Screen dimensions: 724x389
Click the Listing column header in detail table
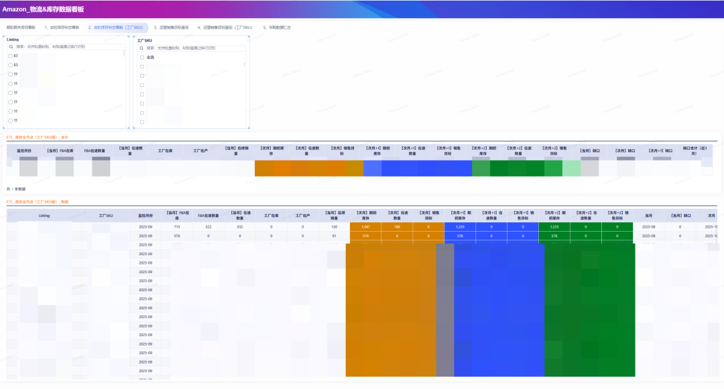[44, 216]
